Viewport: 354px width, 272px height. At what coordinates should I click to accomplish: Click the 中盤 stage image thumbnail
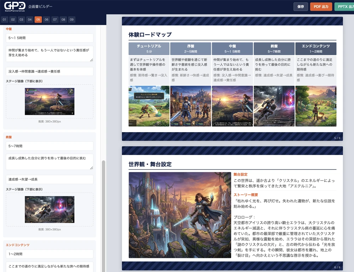[x=50, y=101]
